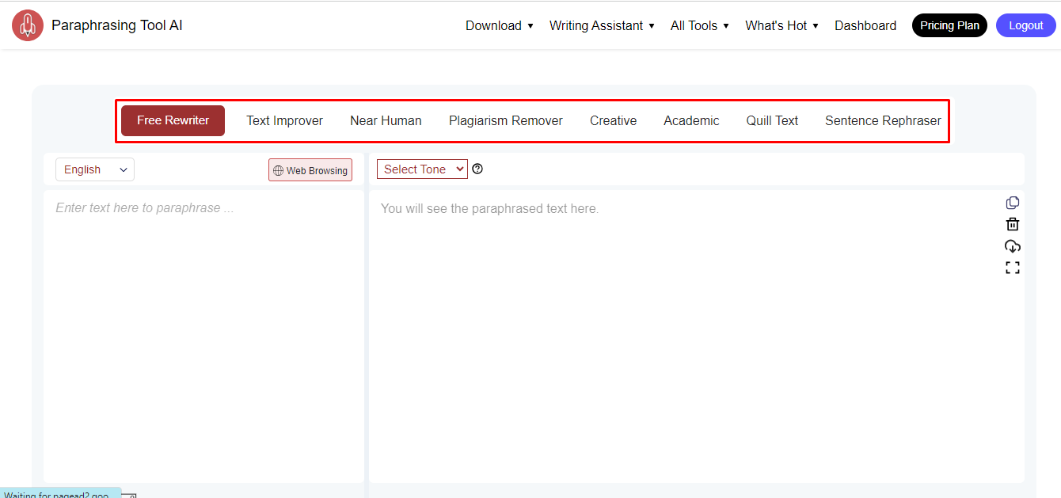Open the Select Tone dropdown
1061x498 pixels.
click(x=422, y=169)
